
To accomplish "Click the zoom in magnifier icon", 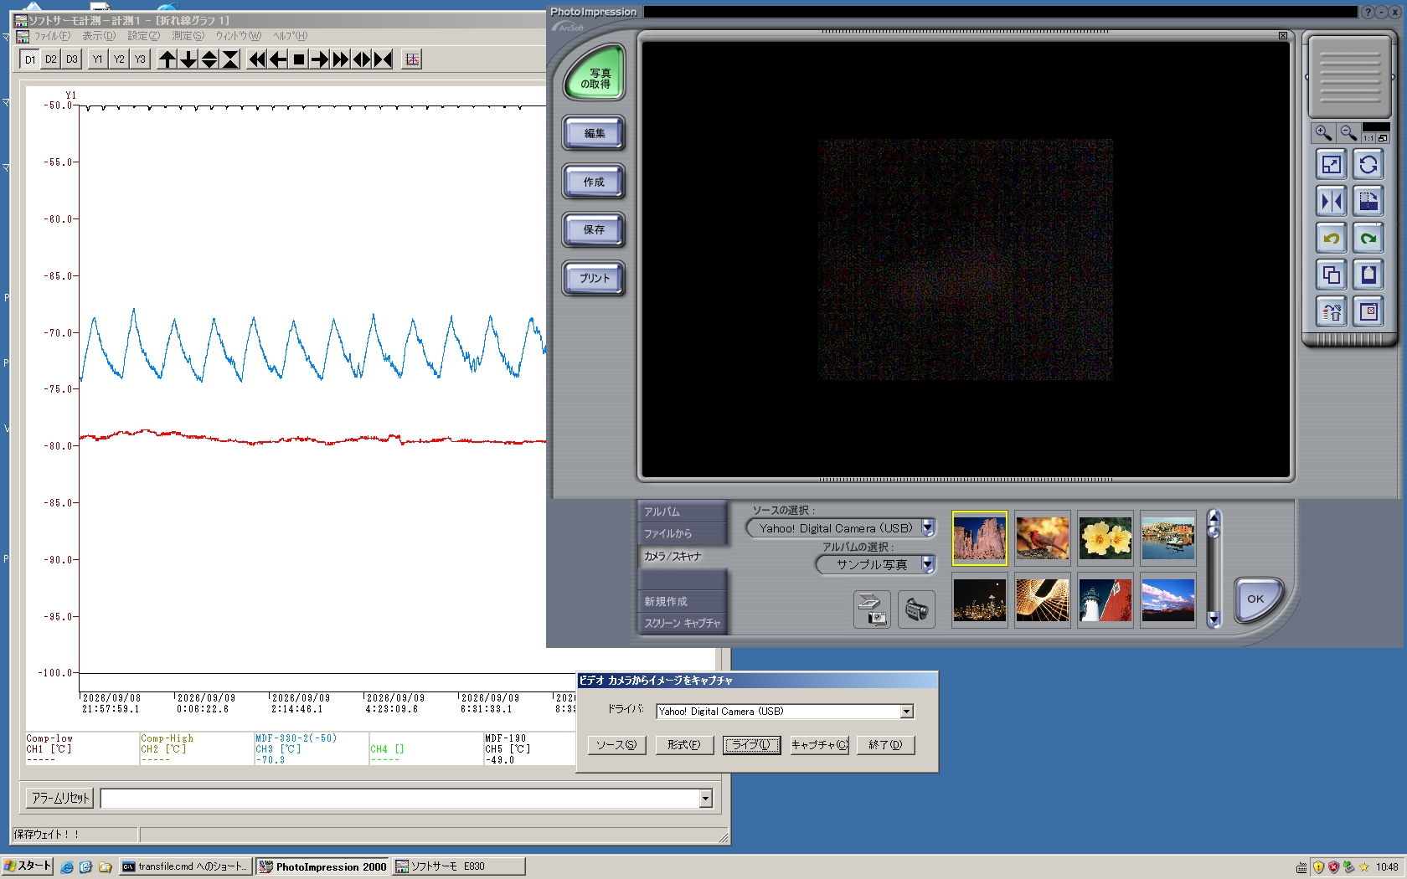I will (x=1323, y=132).
